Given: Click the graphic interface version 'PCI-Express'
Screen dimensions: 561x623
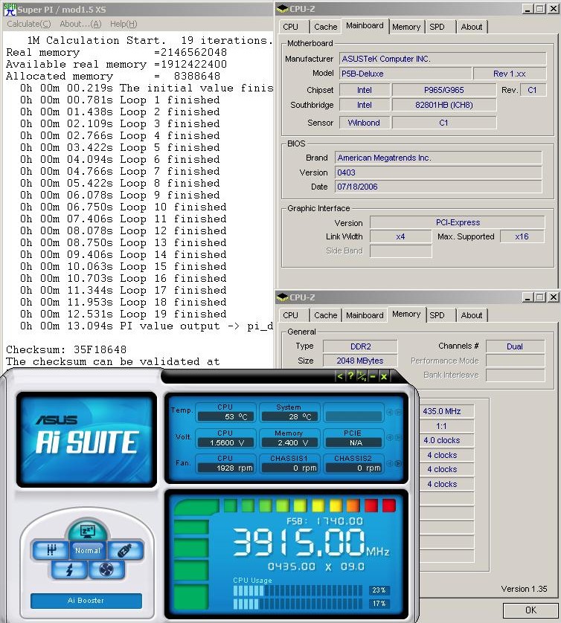Looking at the screenshot, I should coord(458,222).
